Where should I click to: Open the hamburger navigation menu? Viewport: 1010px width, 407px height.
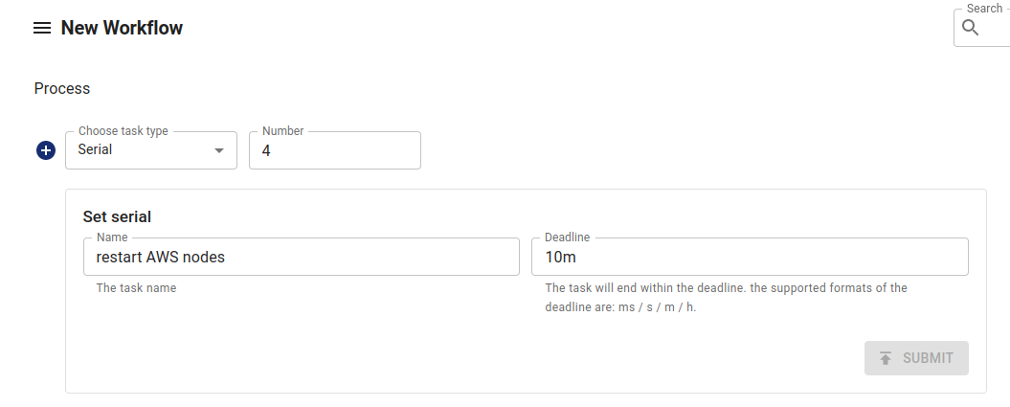41,29
